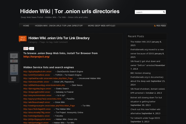Open the Onion URL Repository link

(x=36, y=82)
